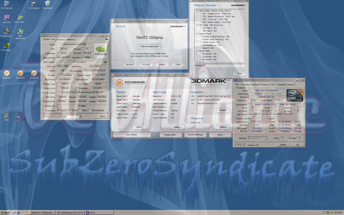Open the snapshot.exe desktop icon

point(20,116)
